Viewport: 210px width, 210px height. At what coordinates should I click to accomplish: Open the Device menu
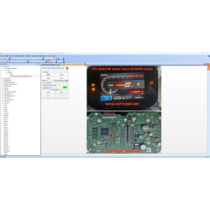(x=22, y=56)
